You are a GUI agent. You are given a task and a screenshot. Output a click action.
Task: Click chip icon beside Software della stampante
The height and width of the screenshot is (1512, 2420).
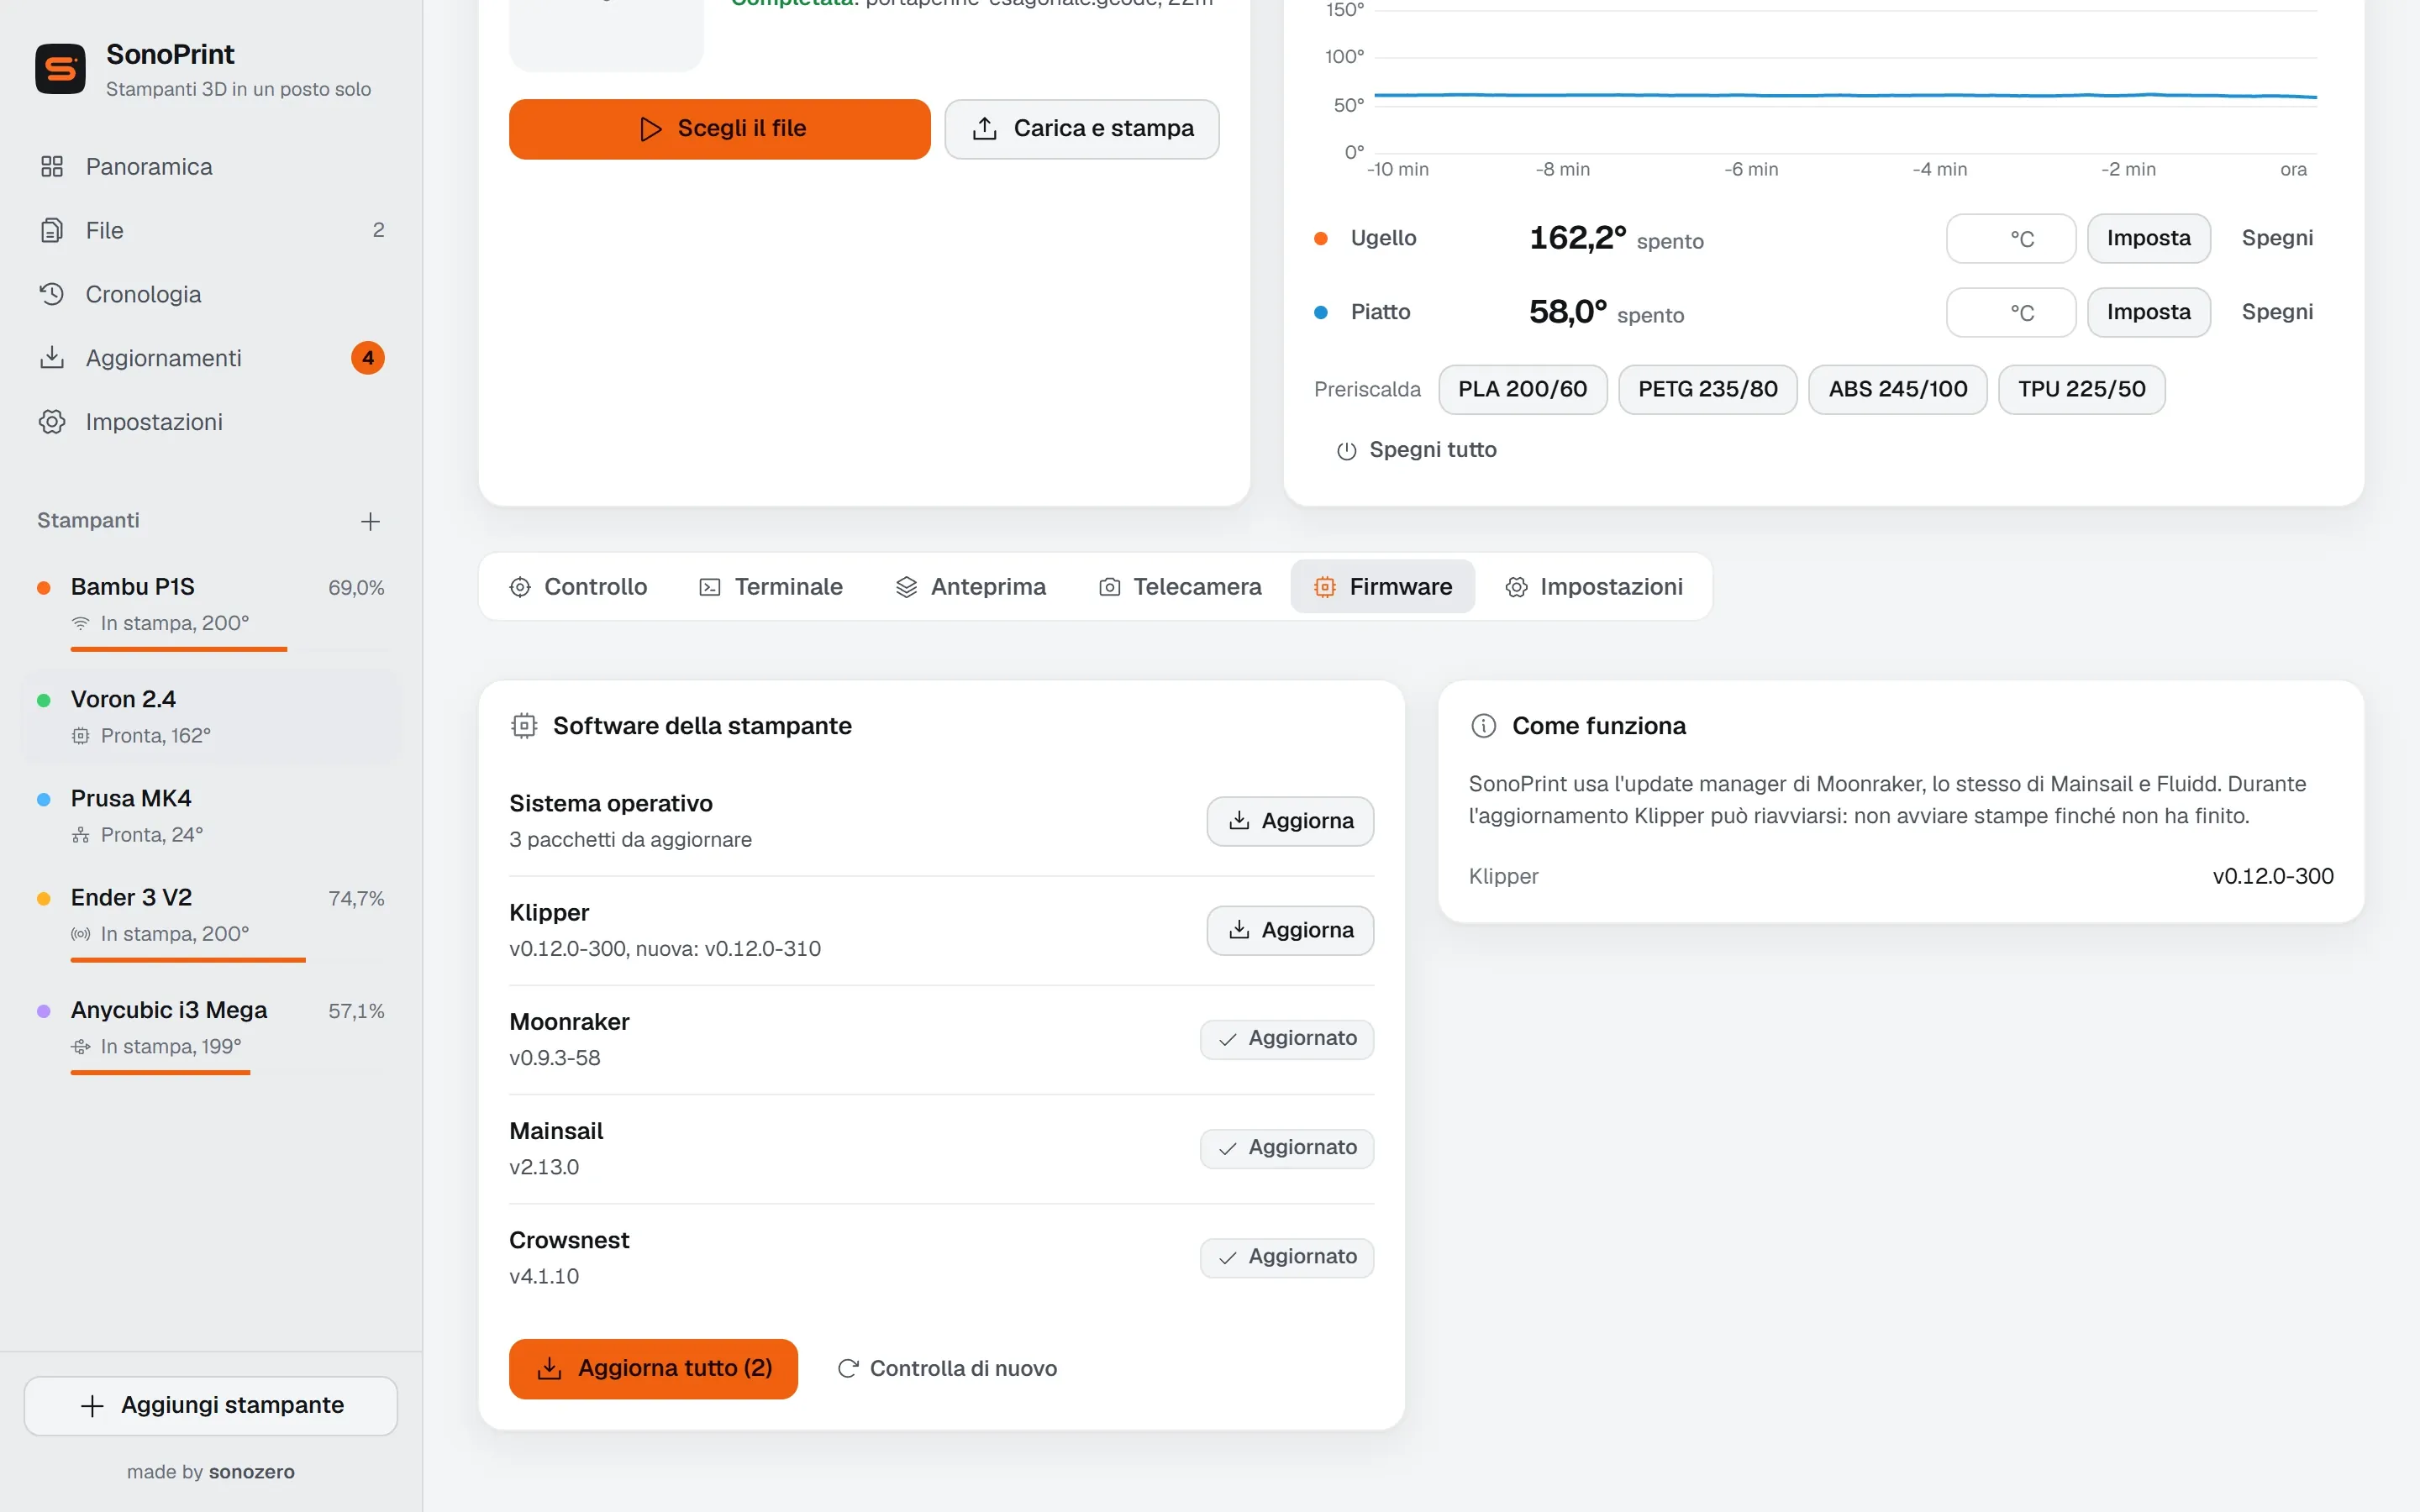coord(524,726)
